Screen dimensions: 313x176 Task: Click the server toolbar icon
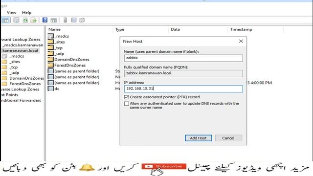click(65, 20)
